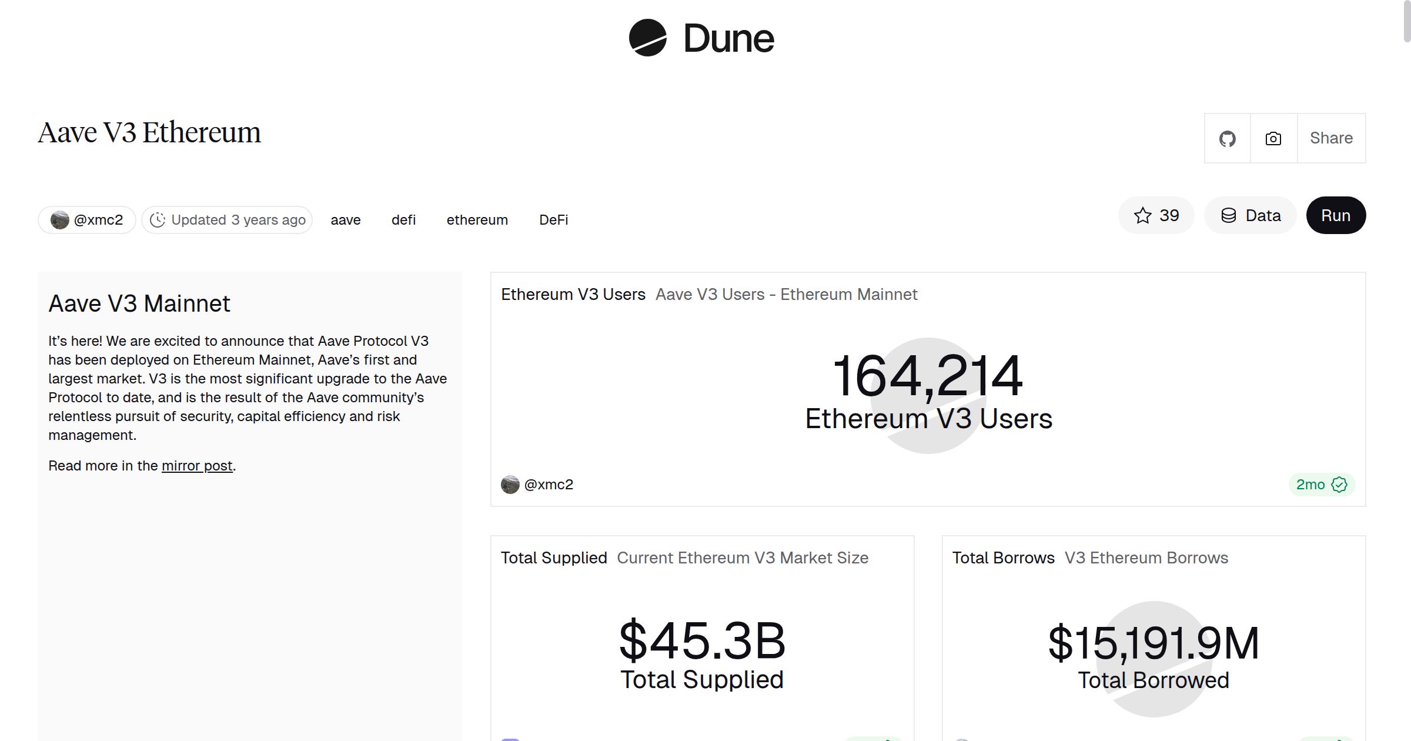Open the DeFi tag
The width and height of the screenshot is (1411, 741).
(x=553, y=219)
